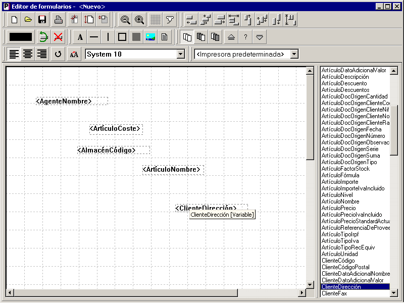Click the printer icon
Image resolution: width=404 pixels, height=303 pixels.
pyautogui.click(x=59, y=20)
